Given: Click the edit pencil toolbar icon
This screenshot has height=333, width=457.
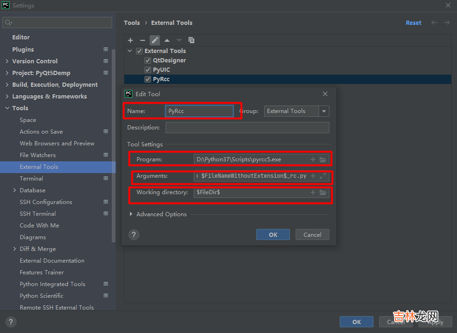Looking at the screenshot, I should coord(155,40).
